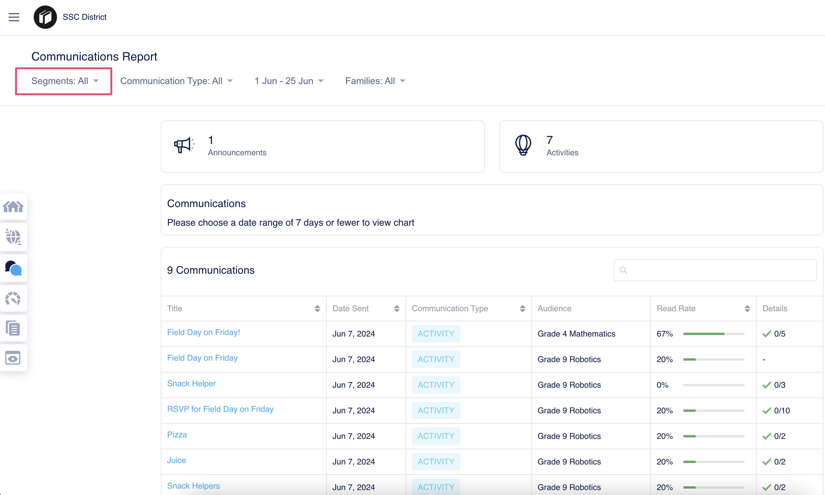Click Grade 9 Robotics in the Juice row
This screenshot has height=495, width=825.
coord(569,462)
